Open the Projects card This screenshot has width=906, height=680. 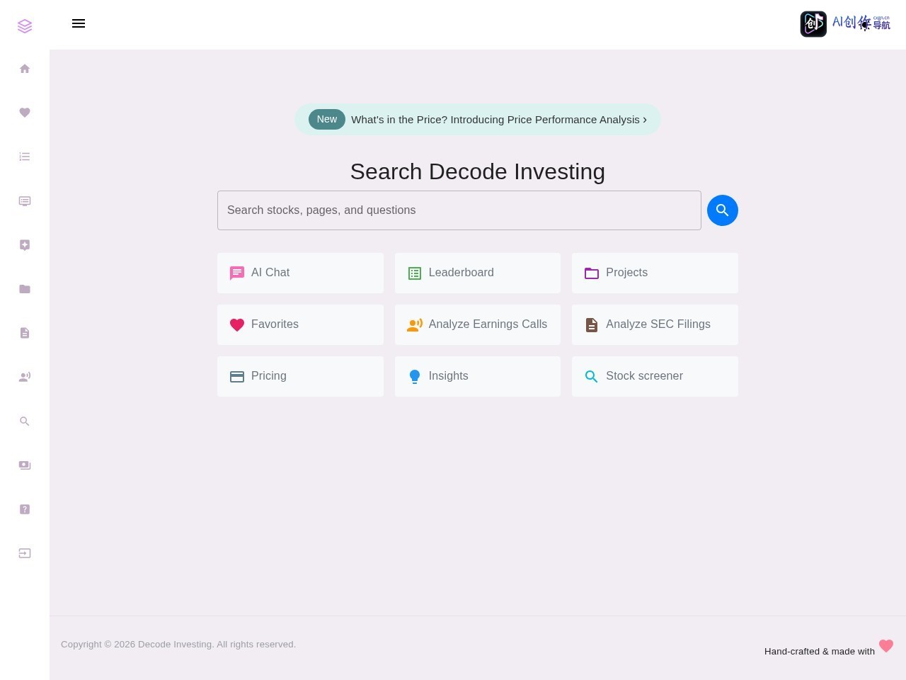tap(655, 273)
